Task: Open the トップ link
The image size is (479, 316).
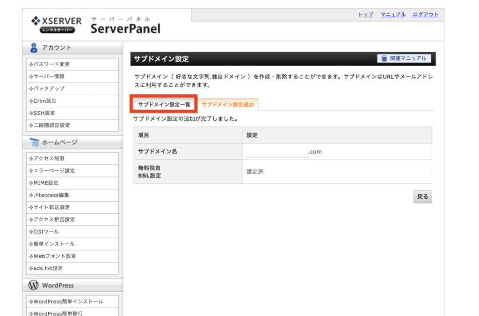Action: pos(365,14)
